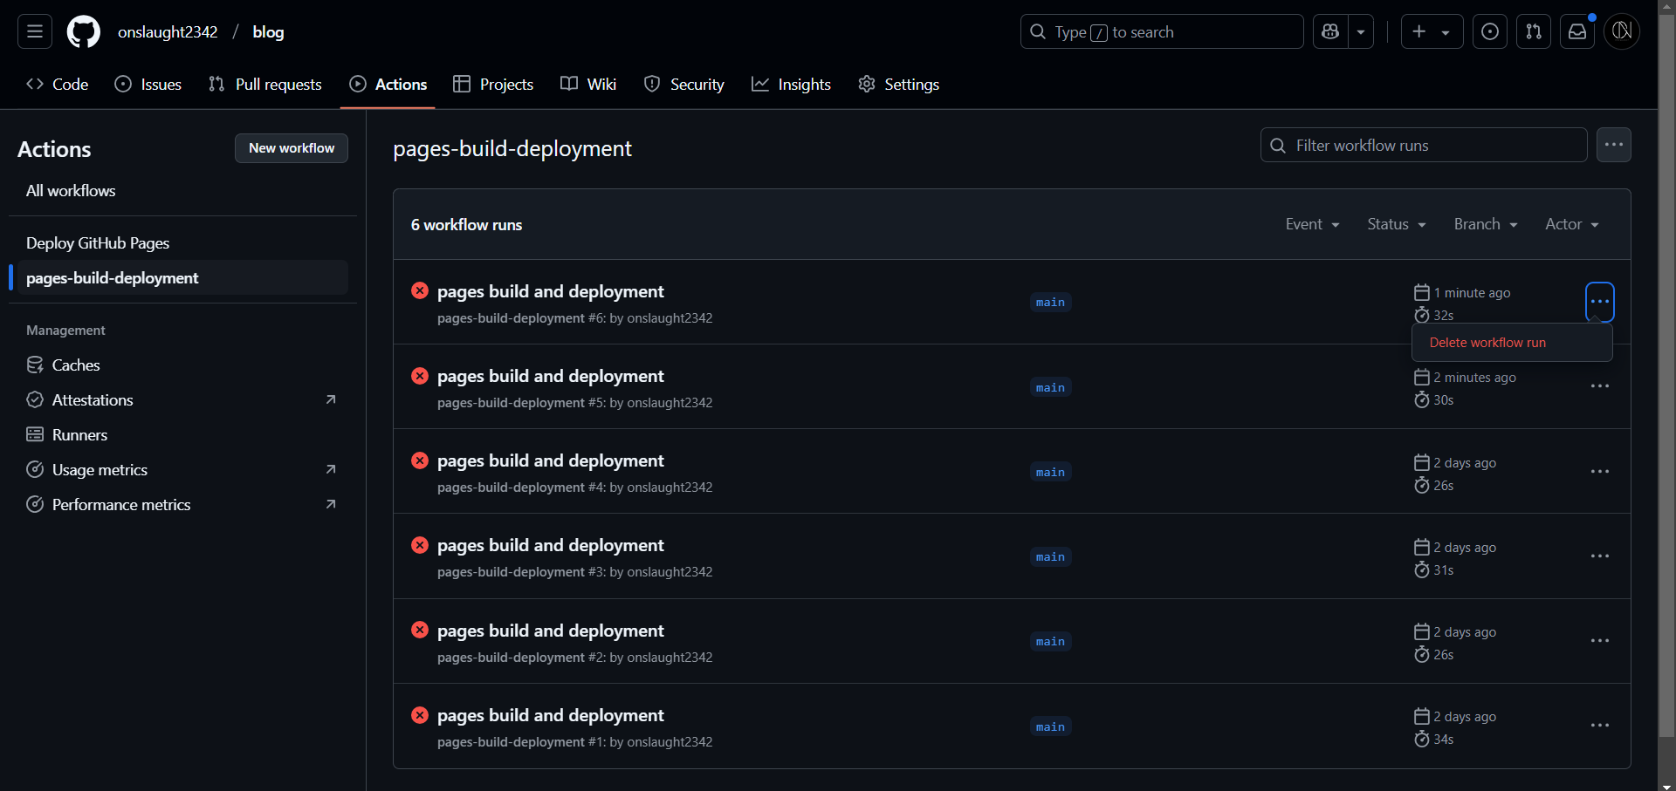Click failed status icon on run #6
This screenshot has width=1676, height=791.
pos(420,290)
